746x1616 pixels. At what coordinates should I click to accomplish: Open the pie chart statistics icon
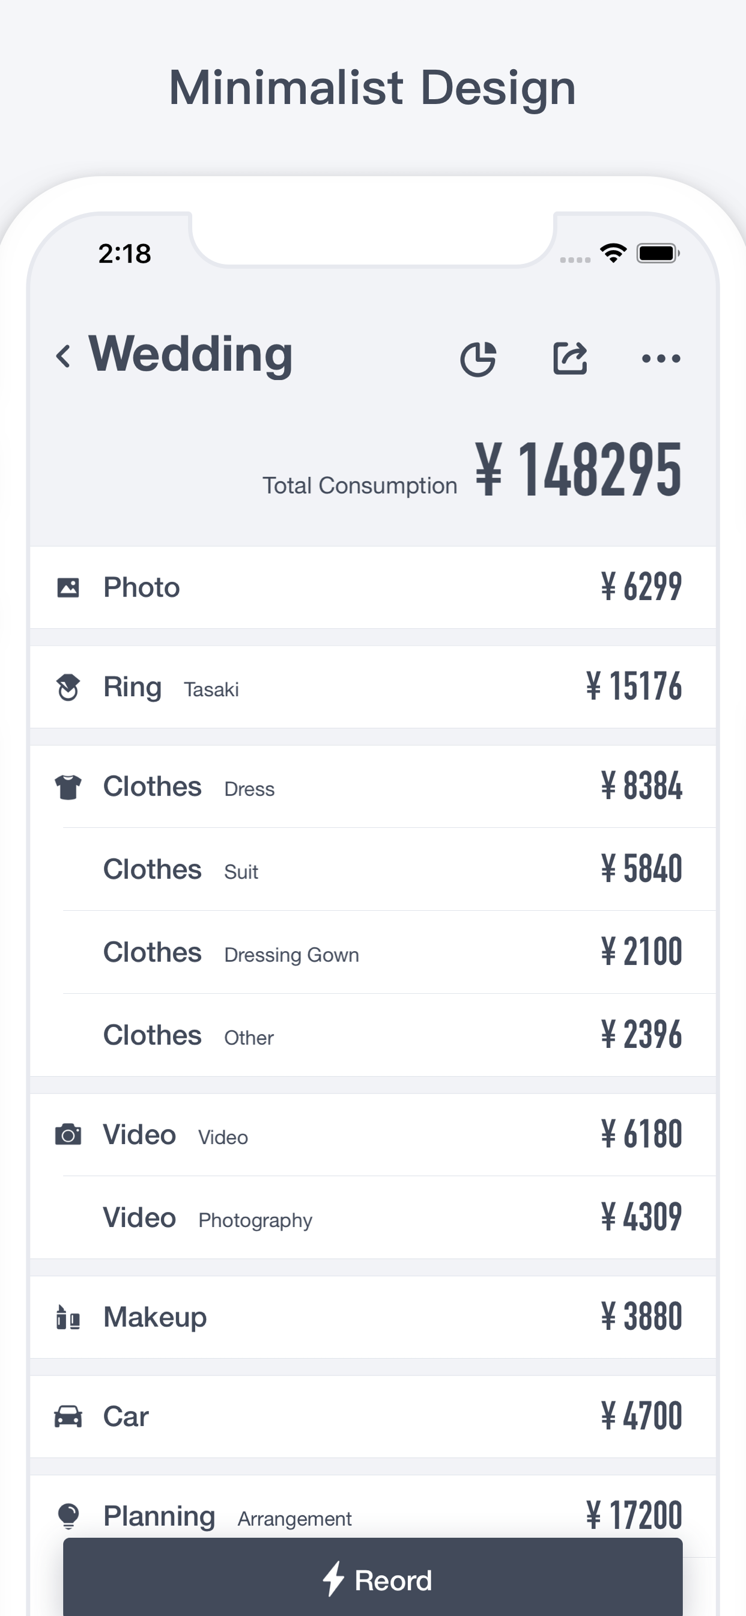tap(478, 359)
